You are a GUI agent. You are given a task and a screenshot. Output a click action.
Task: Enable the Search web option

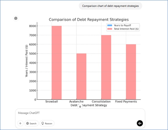pyautogui.click(x=31, y=123)
